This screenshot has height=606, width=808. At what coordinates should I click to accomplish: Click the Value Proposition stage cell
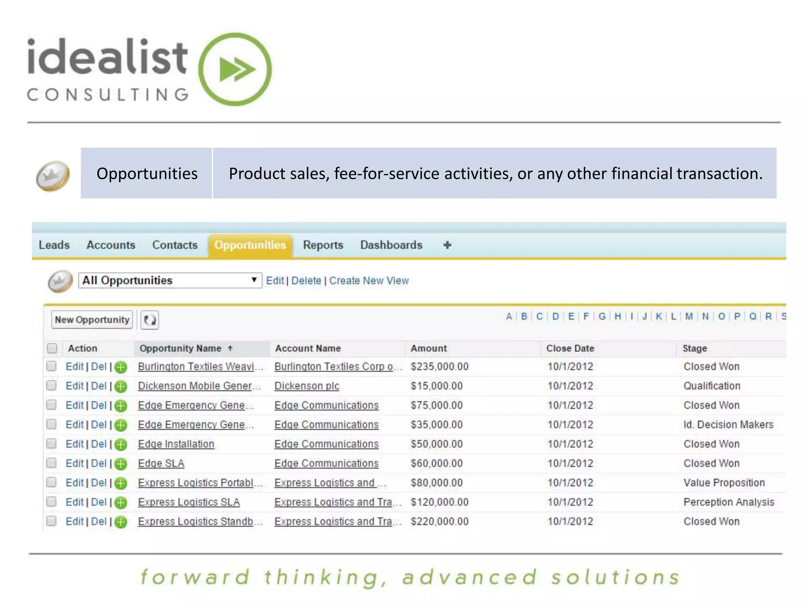tap(724, 483)
